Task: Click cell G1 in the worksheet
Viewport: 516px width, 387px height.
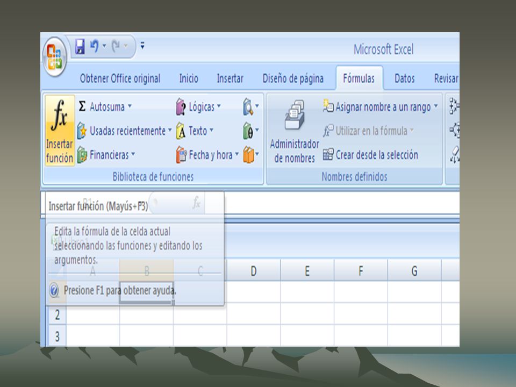Action: coord(414,292)
